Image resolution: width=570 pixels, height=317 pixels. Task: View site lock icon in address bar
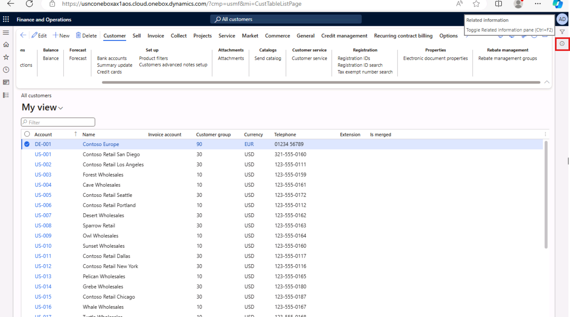pos(52,4)
